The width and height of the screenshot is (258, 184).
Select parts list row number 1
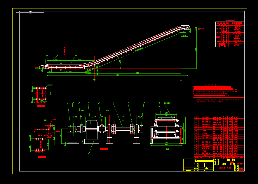tap(219, 155)
